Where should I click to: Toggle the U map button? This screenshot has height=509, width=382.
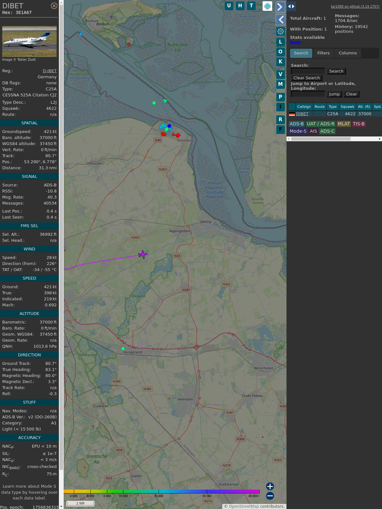coord(229,6)
